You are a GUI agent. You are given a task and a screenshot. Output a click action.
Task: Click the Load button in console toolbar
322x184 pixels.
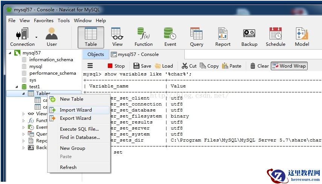(x=164, y=66)
